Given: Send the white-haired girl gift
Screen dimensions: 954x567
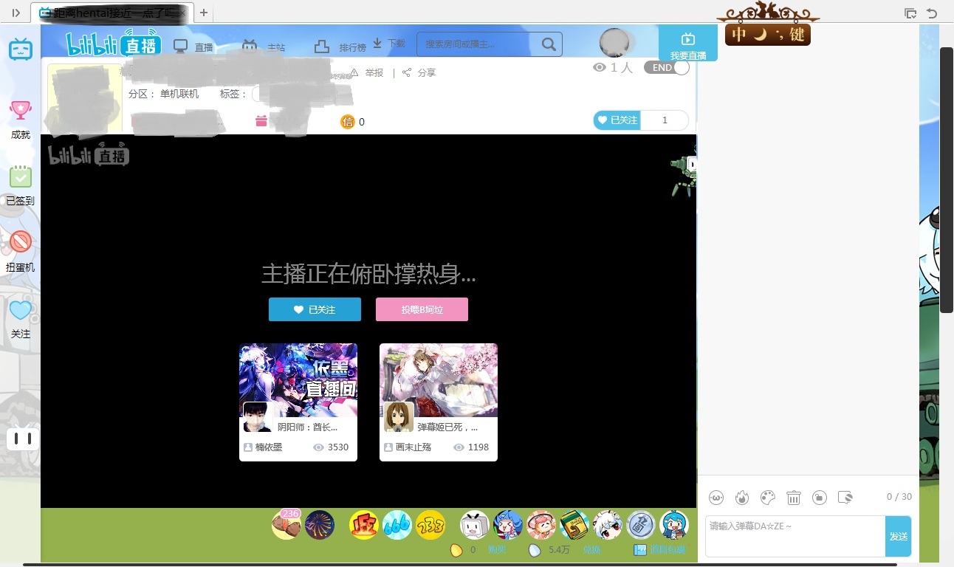Looking at the screenshot, I should (x=608, y=525).
